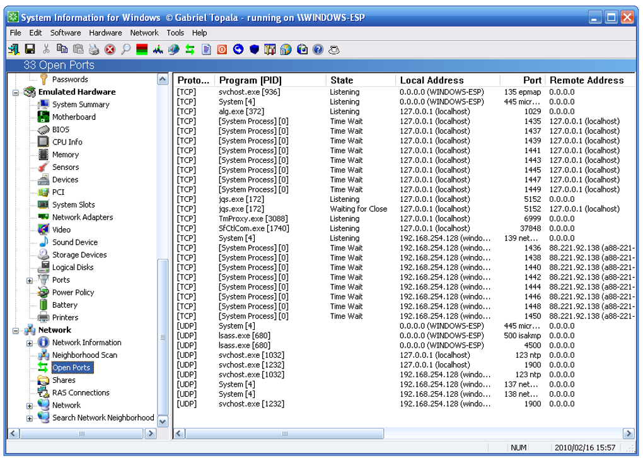Viewport: 643px width, 458px height.
Task: Sort by the Local Address column header
Action: [x=432, y=80]
